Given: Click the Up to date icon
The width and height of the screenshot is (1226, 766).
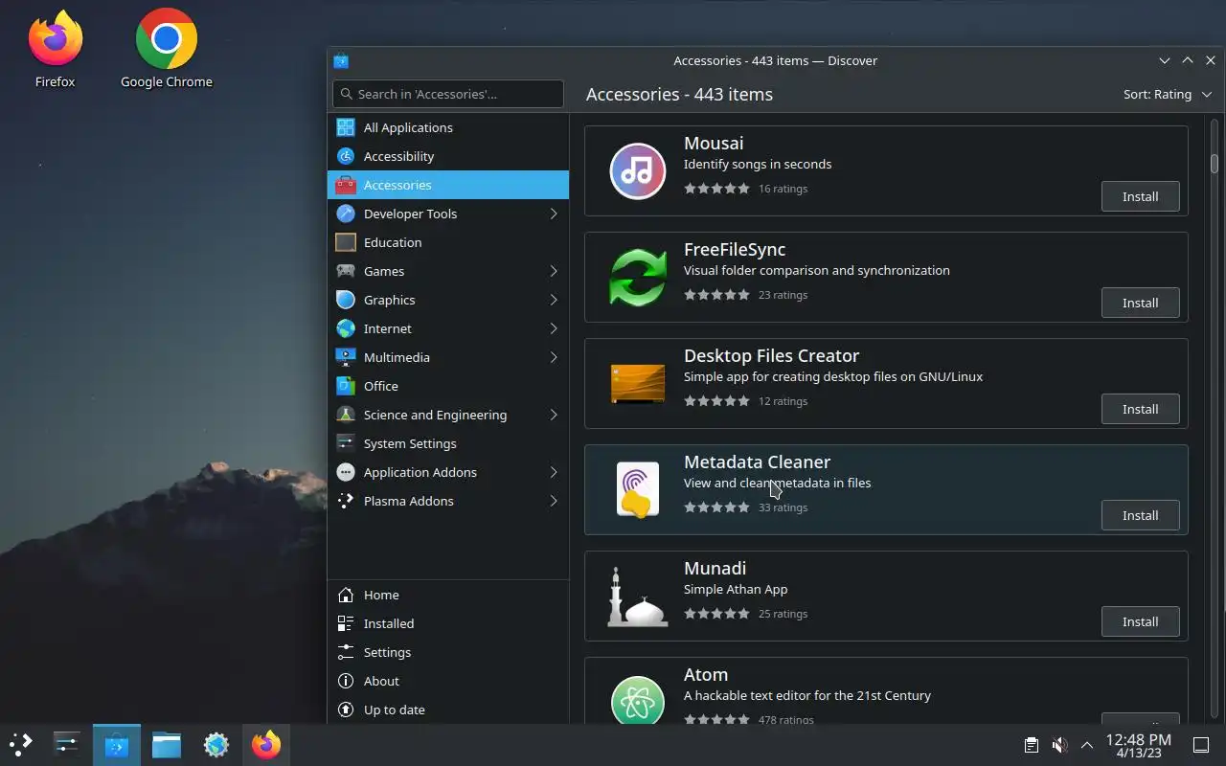Looking at the screenshot, I should coord(346,710).
